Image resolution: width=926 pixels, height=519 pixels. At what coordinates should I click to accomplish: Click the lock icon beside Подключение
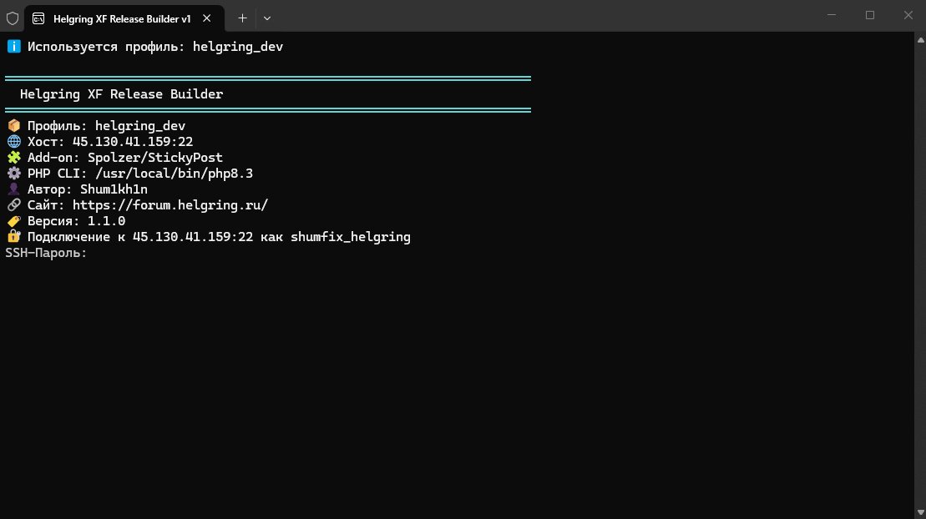coord(13,237)
